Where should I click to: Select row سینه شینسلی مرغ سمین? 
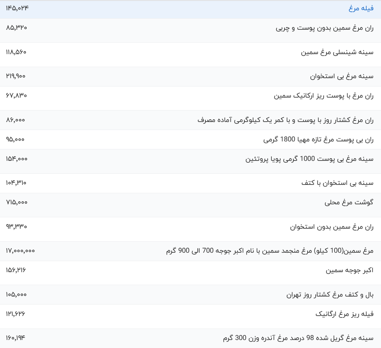[190, 55]
